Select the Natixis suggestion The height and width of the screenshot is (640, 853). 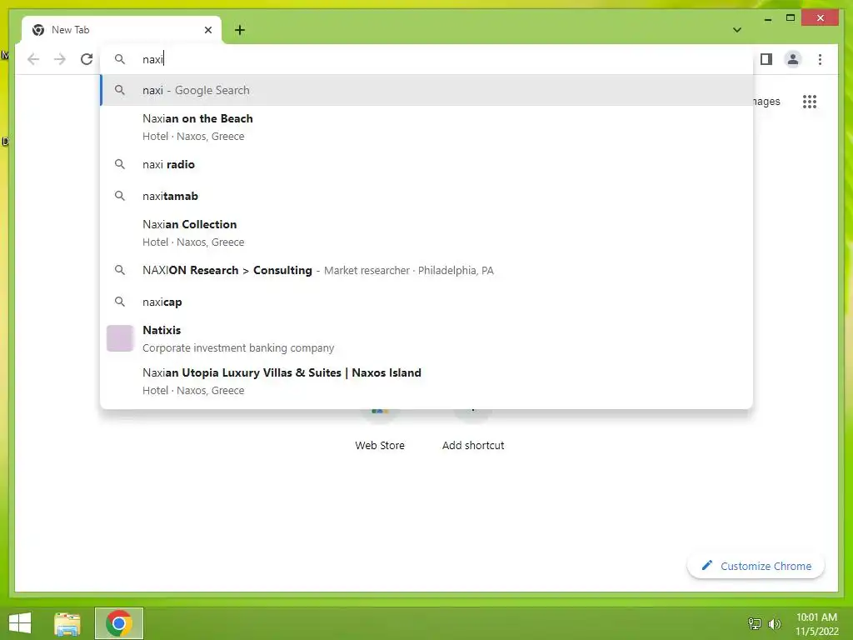click(427, 338)
